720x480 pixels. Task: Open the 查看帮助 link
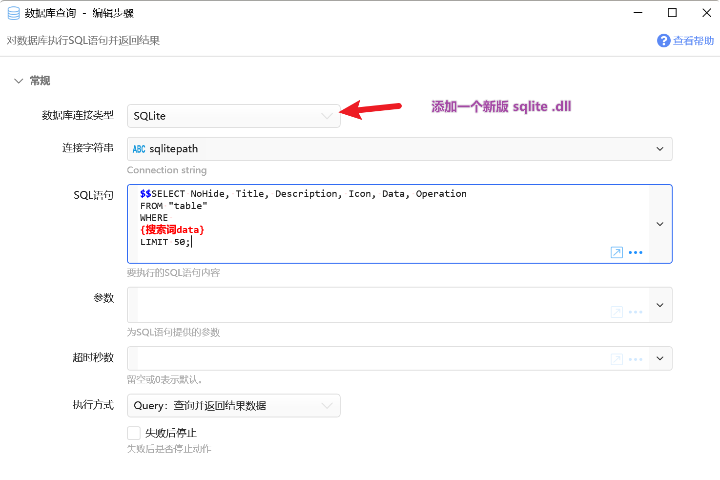tap(693, 41)
